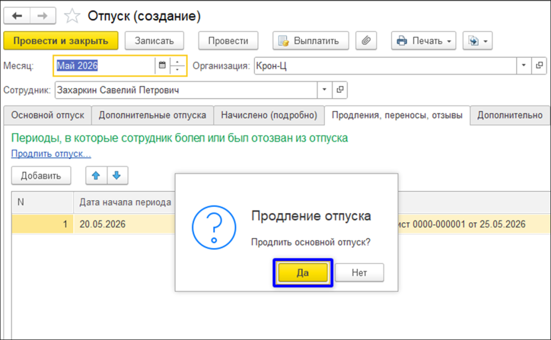The width and height of the screenshot is (551, 340).
Task: Open Начислено (подробно) tab
Action: point(269,115)
